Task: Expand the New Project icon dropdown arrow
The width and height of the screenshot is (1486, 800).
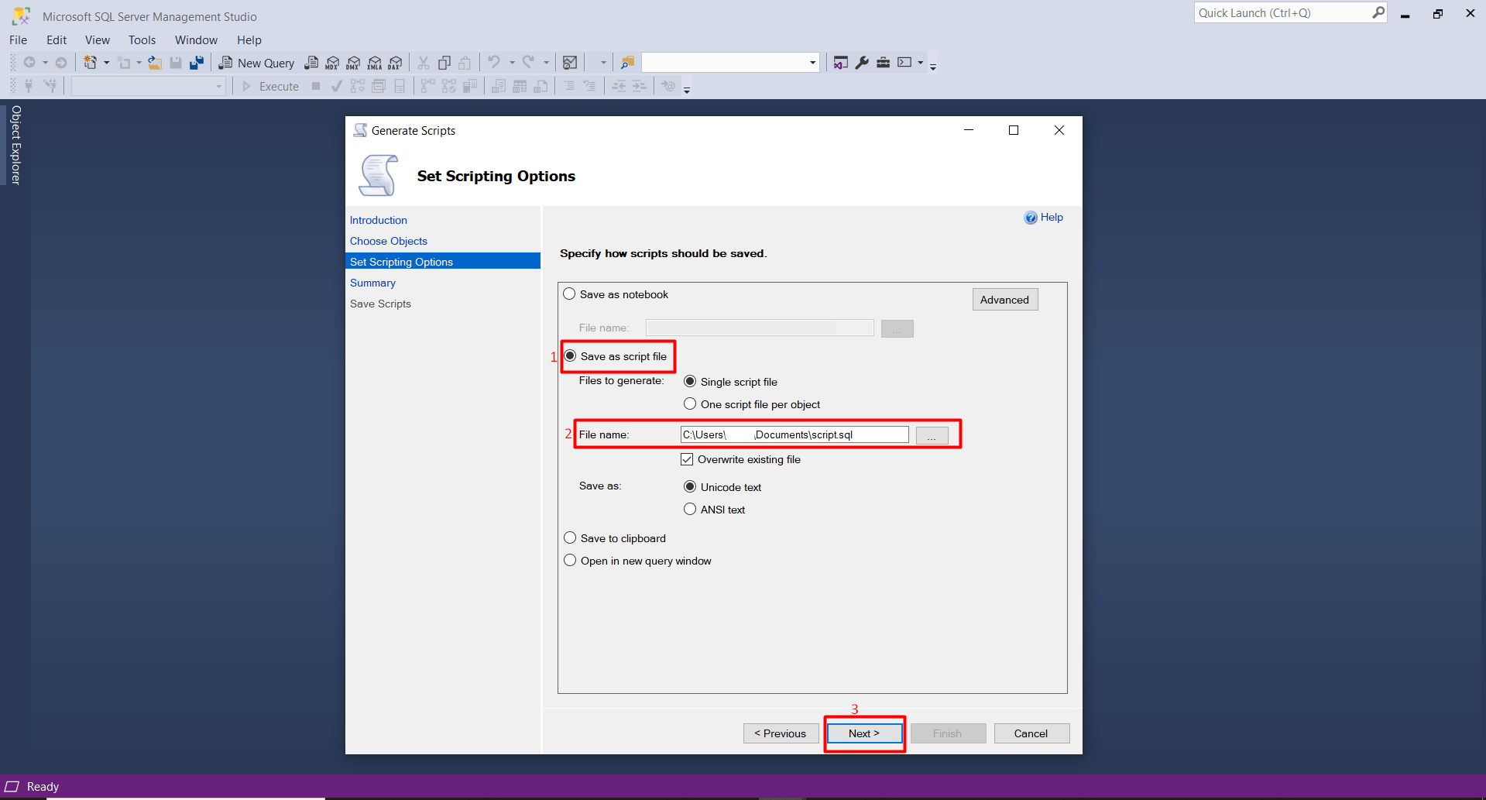Action: [x=106, y=63]
